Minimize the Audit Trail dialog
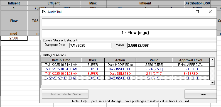 tap(185, 12)
